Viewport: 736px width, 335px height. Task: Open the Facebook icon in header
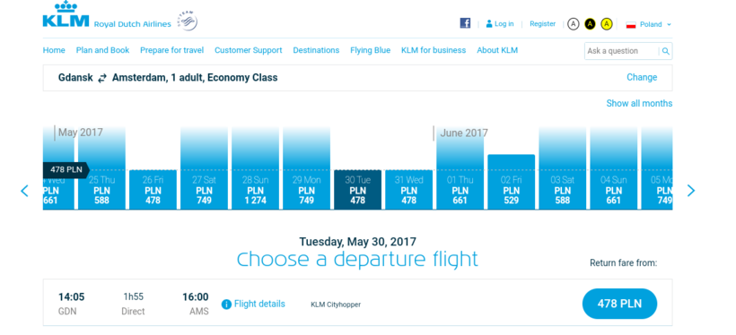(x=465, y=23)
